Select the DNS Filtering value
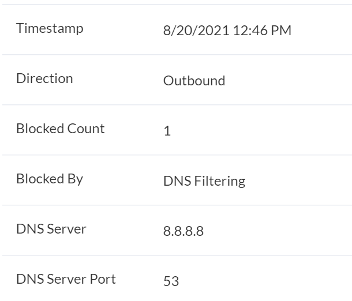The height and width of the screenshot is (301, 352). [204, 181]
